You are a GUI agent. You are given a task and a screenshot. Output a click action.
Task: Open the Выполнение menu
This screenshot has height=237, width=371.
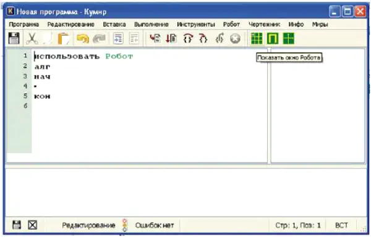coord(151,24)
